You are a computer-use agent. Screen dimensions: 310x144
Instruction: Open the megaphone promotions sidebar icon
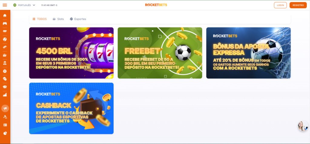(x=5, y=108)
